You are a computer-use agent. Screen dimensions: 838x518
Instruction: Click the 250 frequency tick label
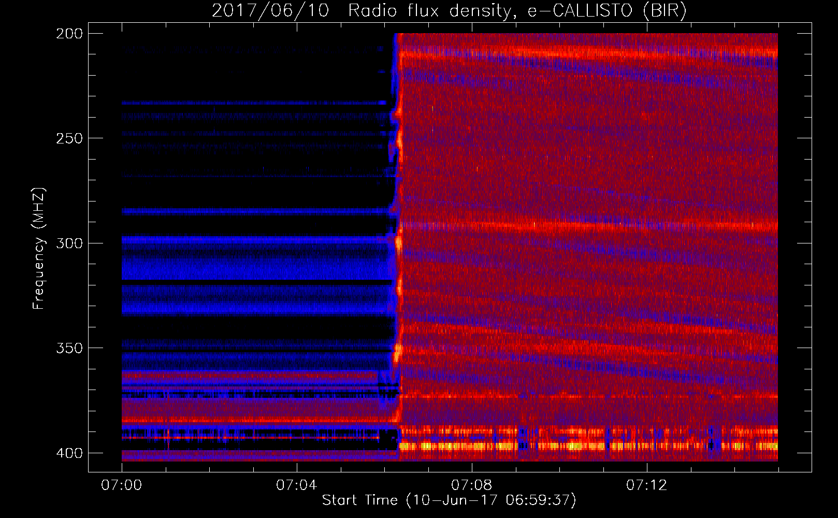(x=69, y=138)
